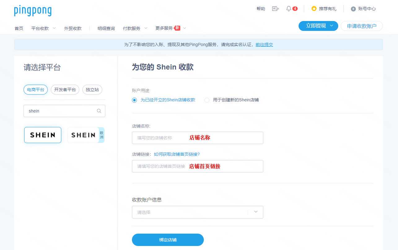
Task: Select the SHEIN platform card
Action: [x=43, y=135]
